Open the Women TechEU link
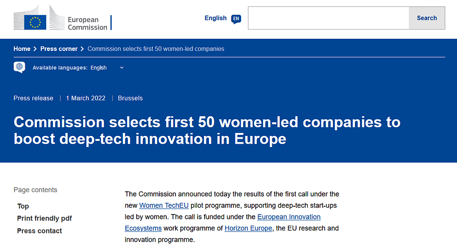The height and width of the screenshot is (248, 457). [164, 205]
